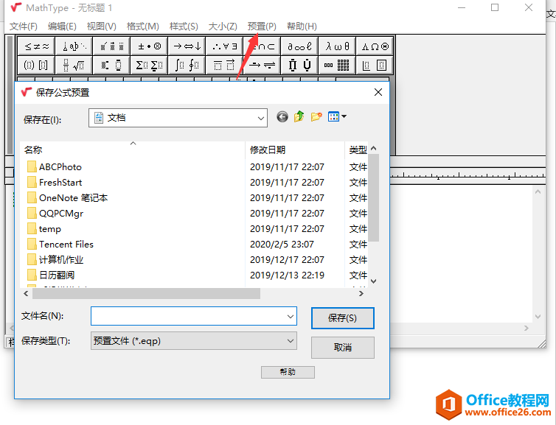Open miscellaneous symbols palette (∂∞ℓ)
Screen dimensions: 556x425
coord(299,46)
